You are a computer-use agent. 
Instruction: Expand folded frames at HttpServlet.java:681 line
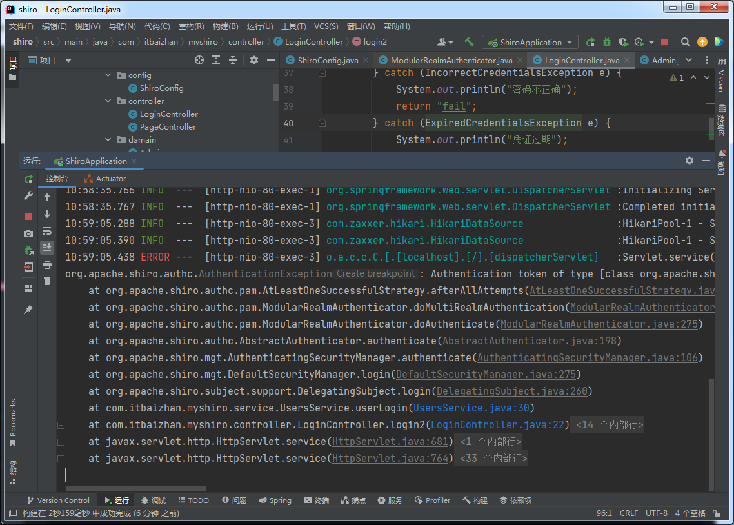[61, 442]
